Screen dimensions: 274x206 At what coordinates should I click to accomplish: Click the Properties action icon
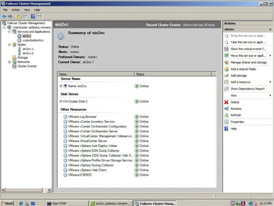226,122
